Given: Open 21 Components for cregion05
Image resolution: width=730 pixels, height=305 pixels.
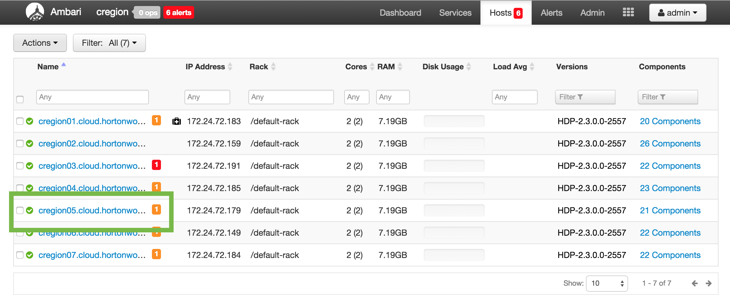Looking at the screenshot, I should coord(670,210).
